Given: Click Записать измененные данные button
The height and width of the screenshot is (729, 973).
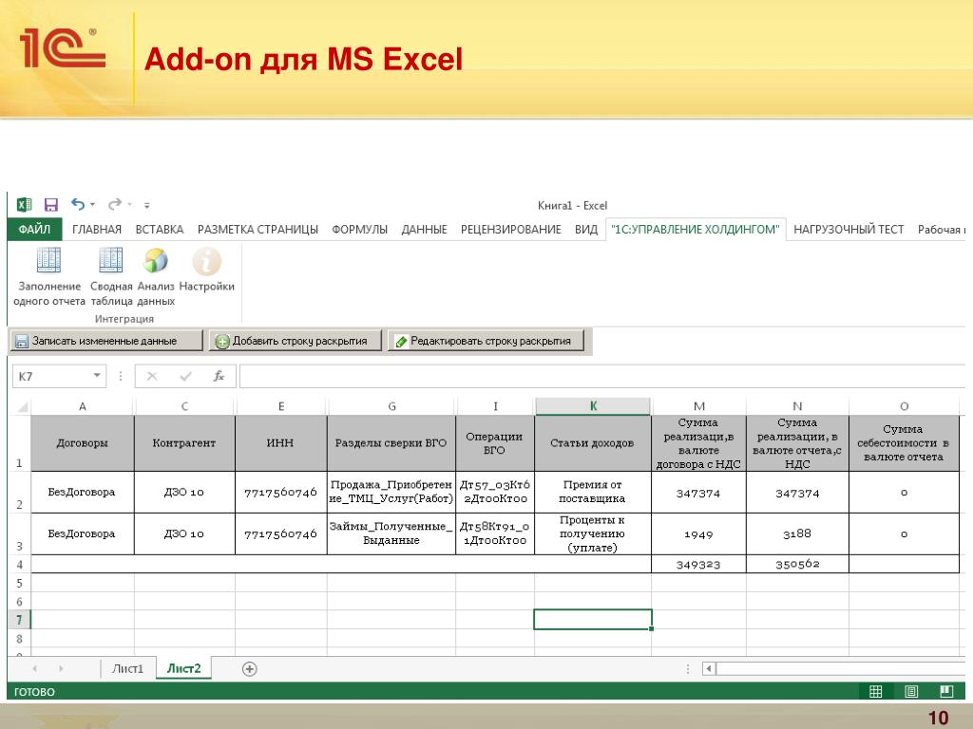Looking at the screenshot, I should (x=106, y=341).
